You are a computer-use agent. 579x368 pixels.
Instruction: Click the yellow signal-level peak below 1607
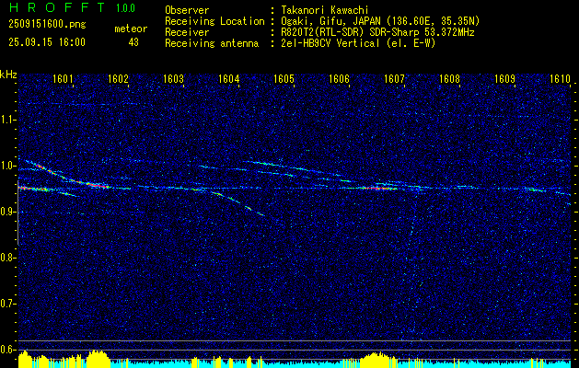pyautogui.click(x=377, y=360)
